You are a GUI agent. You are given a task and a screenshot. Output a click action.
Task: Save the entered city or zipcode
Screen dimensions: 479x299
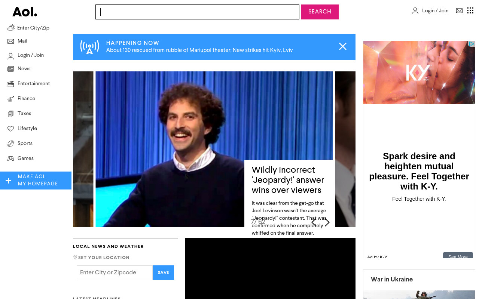coord(163,273)
